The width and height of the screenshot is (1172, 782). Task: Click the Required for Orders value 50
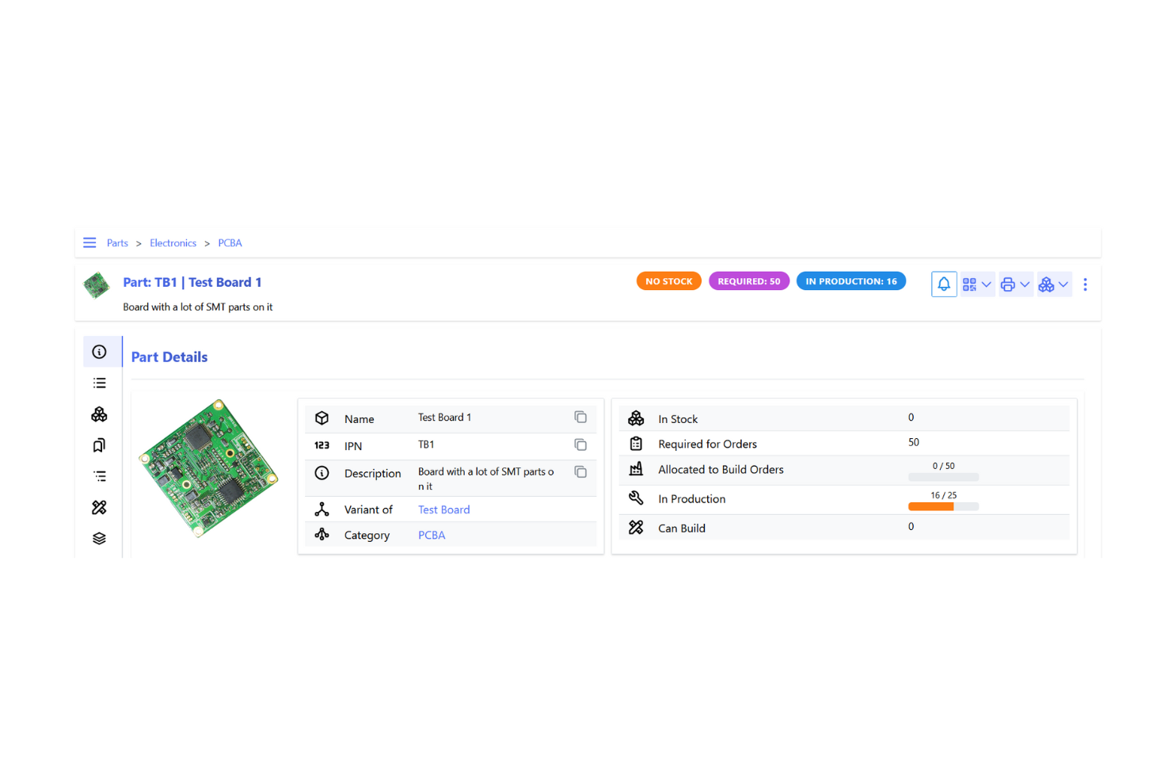coord(914,442)
